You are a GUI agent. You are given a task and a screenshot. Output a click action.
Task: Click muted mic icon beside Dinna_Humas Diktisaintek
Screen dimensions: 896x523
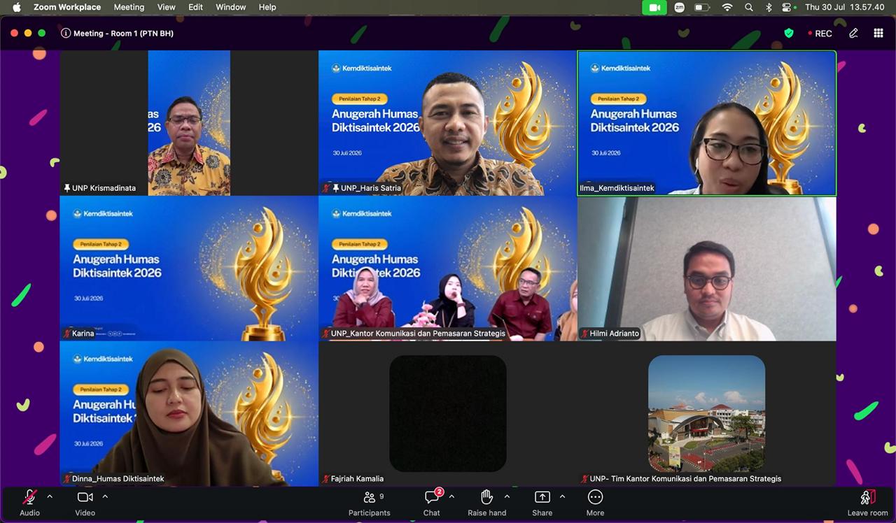[x=66, y=479]
